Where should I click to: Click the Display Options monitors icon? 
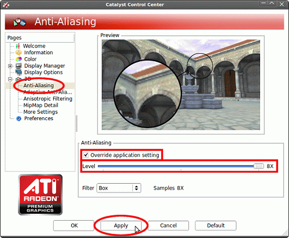click(18, 72)
